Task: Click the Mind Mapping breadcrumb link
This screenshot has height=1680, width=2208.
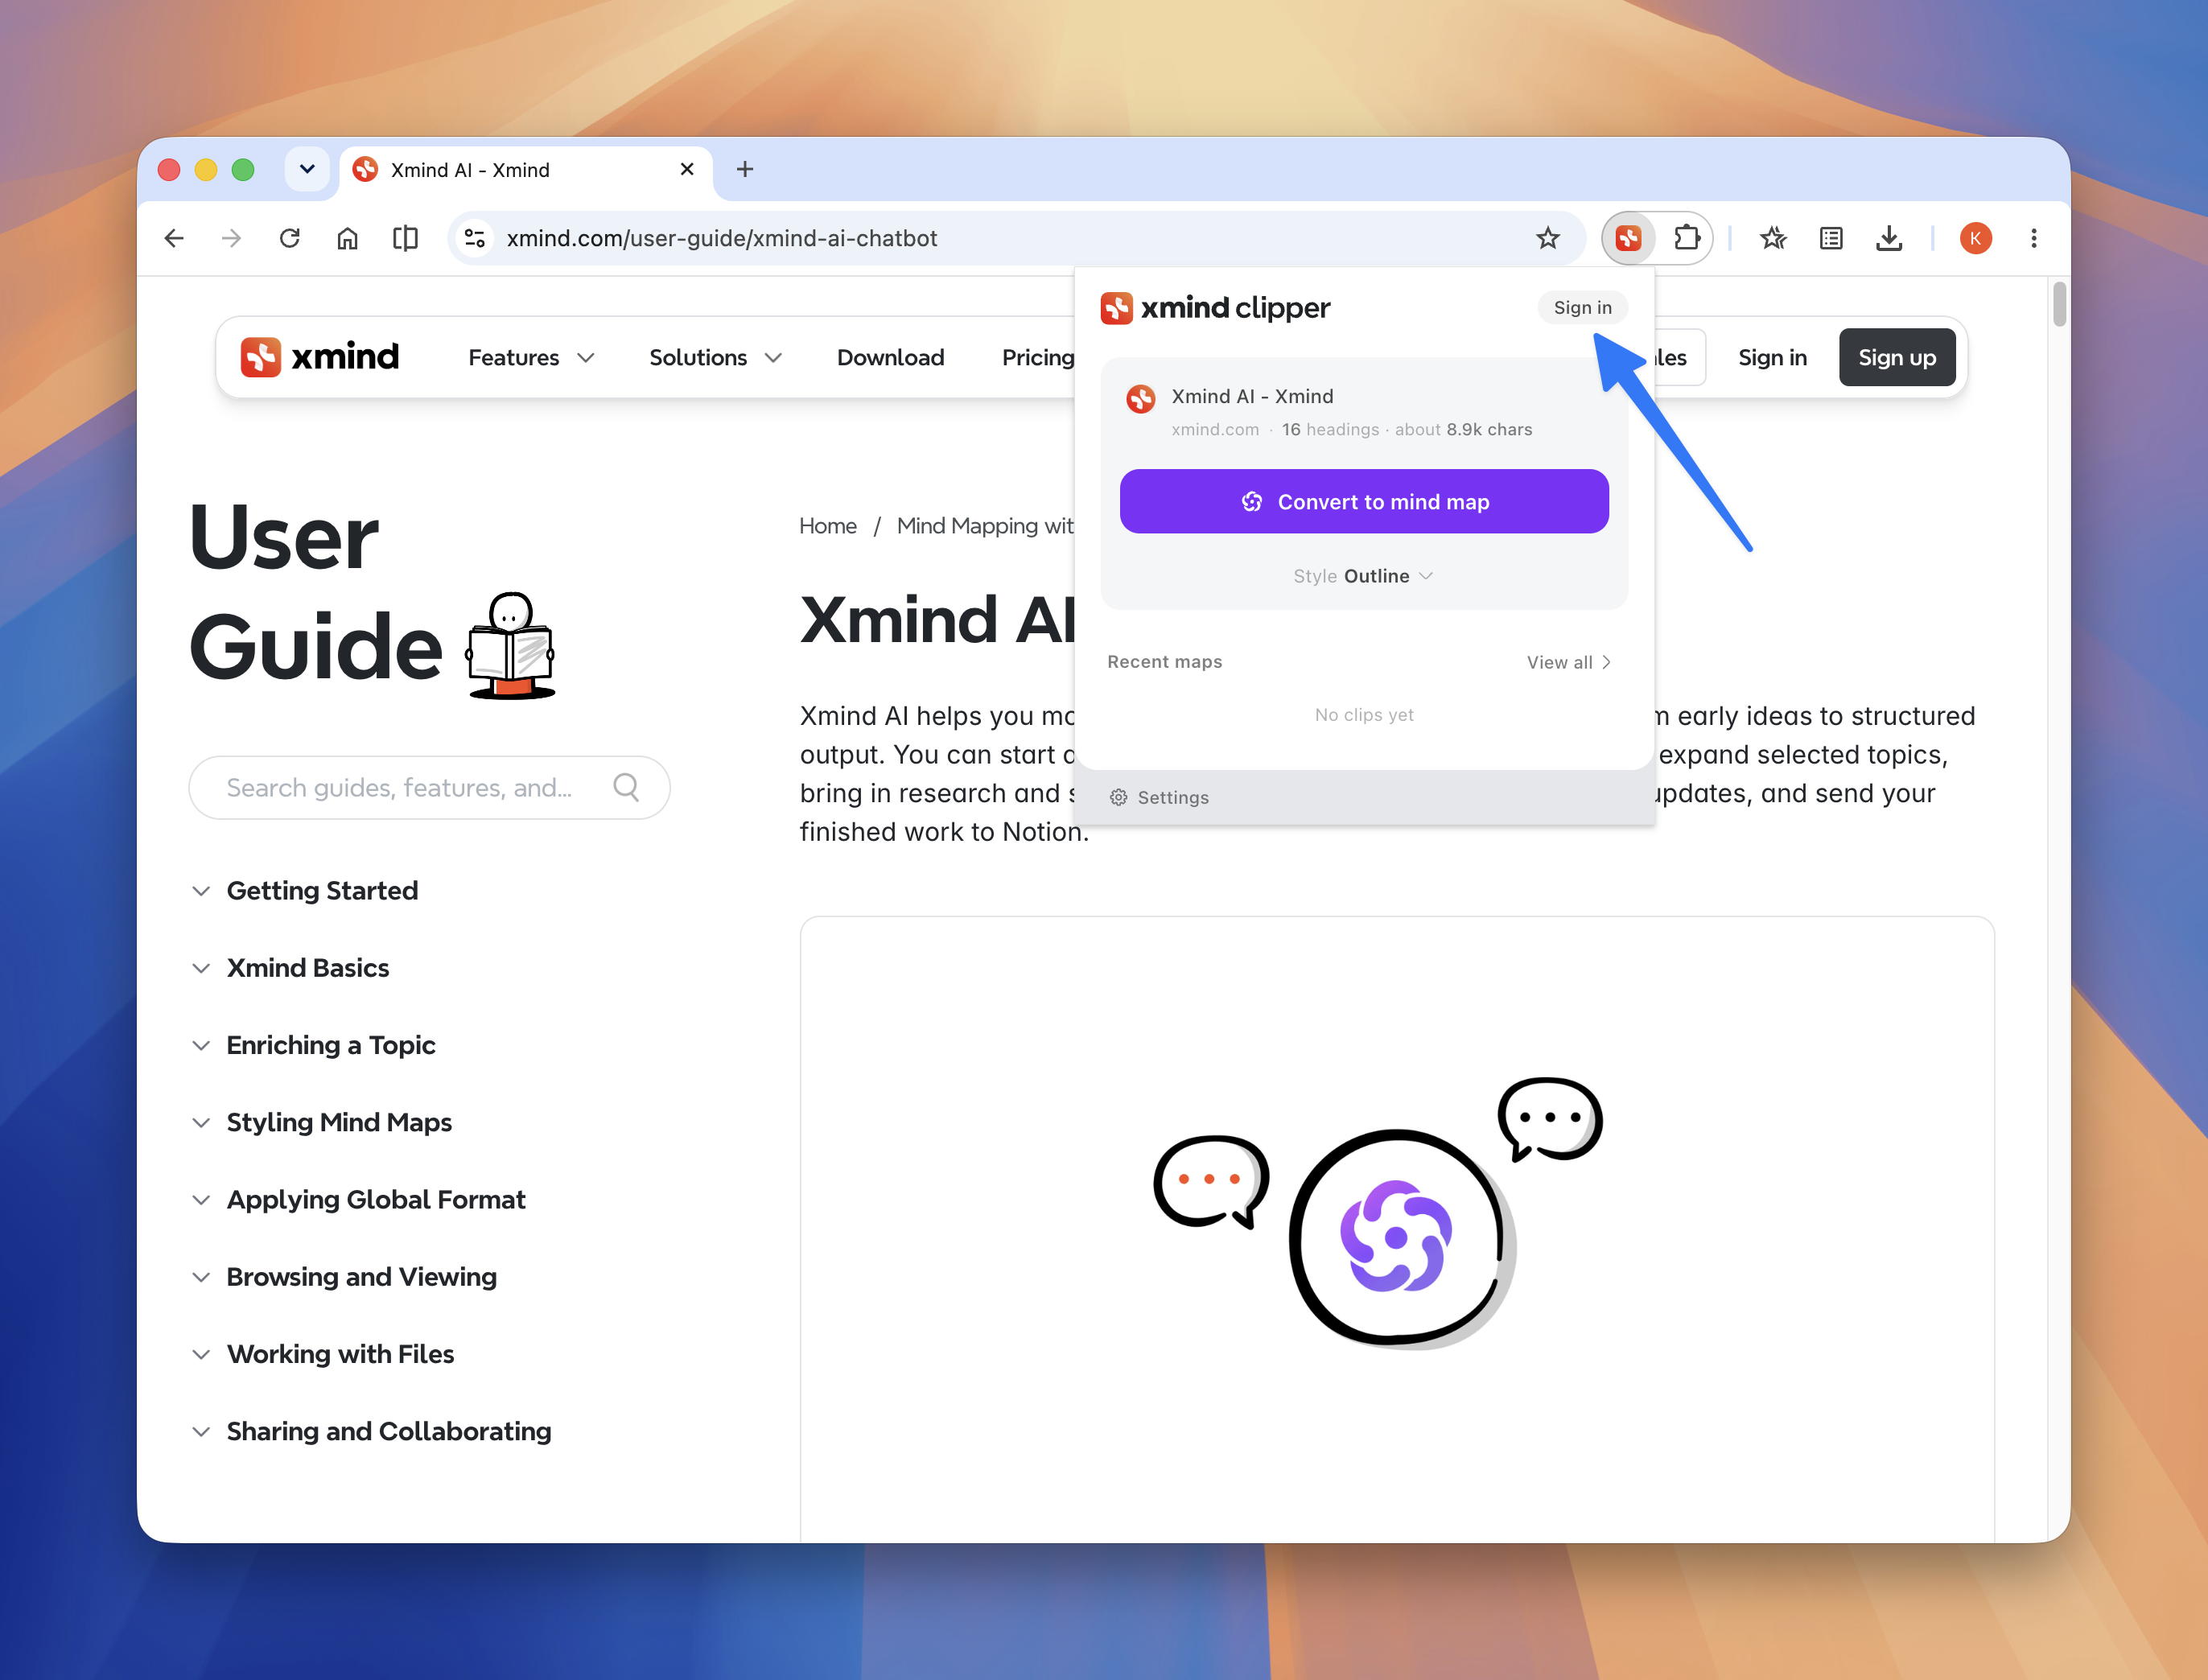Action: tap(985, 525)
